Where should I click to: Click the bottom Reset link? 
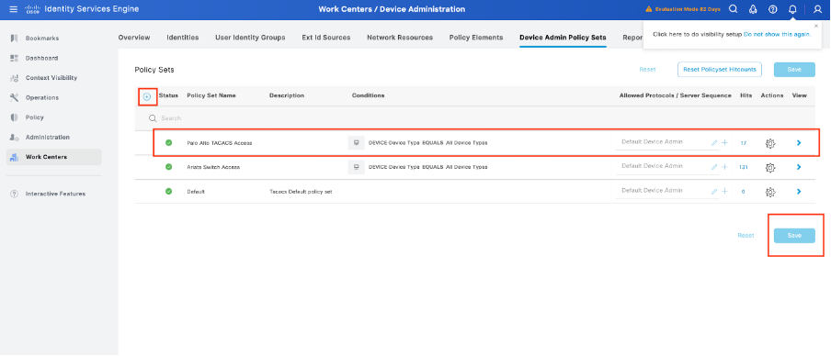[746, 236]
